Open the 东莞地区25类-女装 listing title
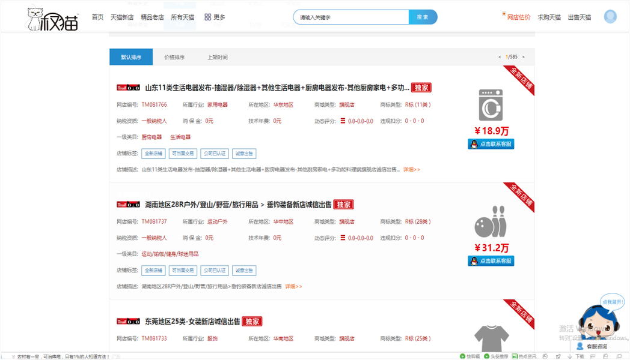Viewport: 630px width, 360px height. pos(192,322)
